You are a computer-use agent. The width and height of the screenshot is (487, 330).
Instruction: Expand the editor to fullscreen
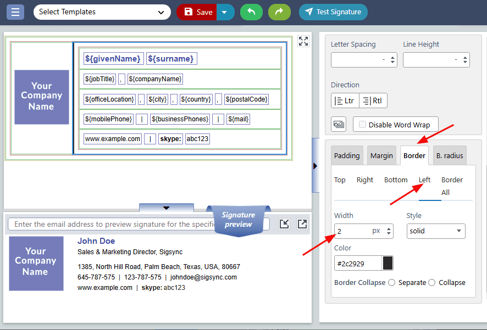click(303, 41)
